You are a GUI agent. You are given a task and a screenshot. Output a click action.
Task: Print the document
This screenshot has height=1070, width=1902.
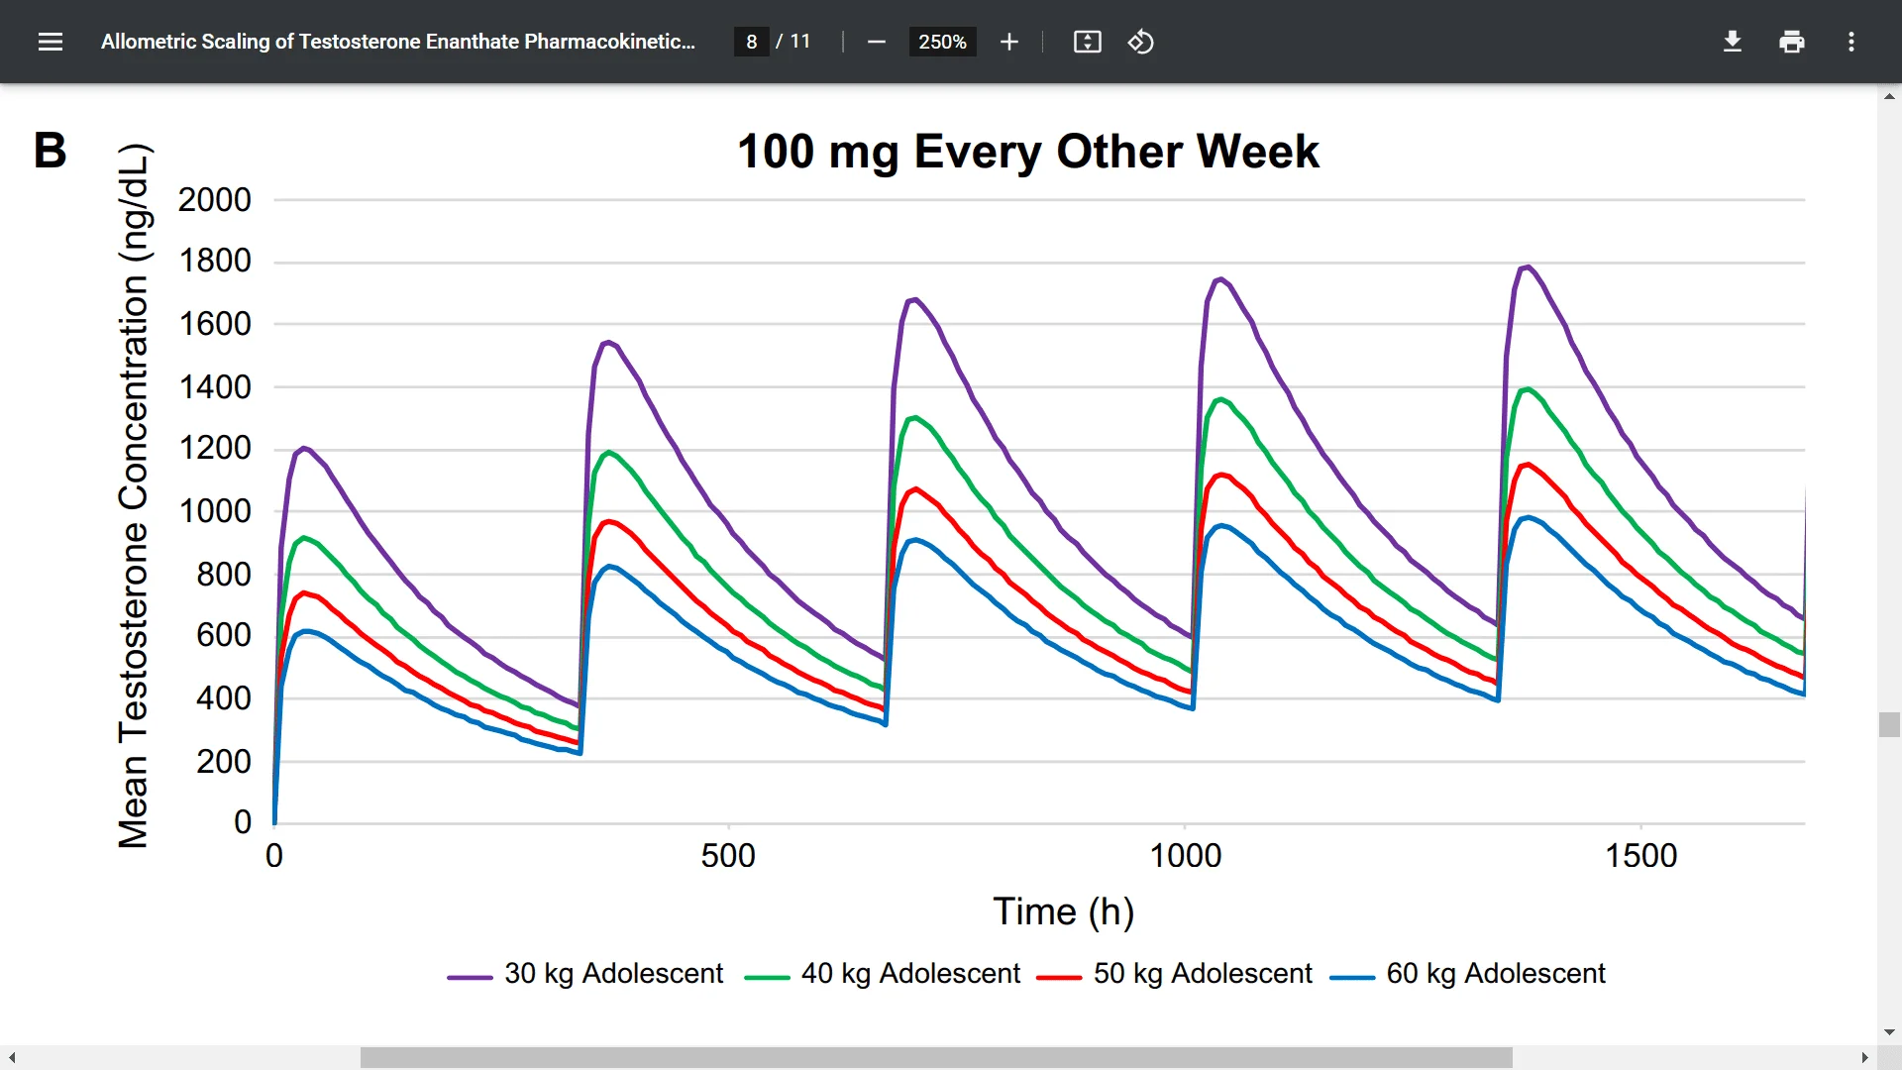(x=1792, y=42)
